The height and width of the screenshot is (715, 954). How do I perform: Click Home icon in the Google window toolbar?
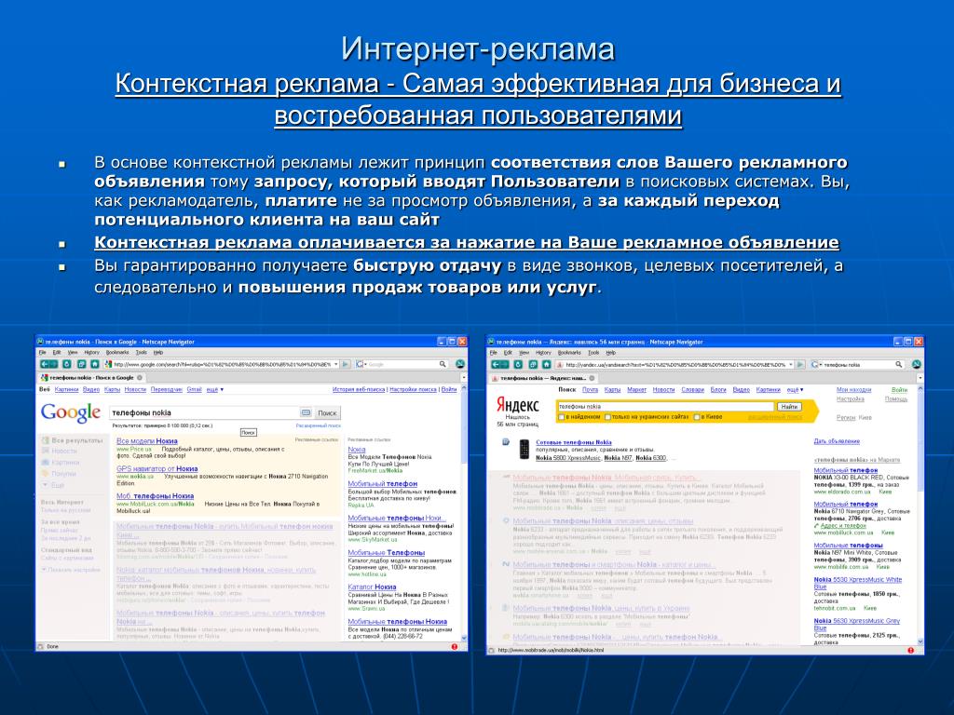[94, 364]
